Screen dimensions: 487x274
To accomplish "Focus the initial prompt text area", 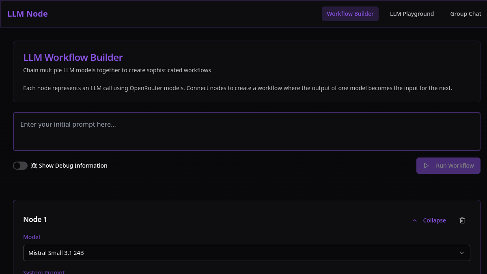I will (x=247, y=132).
